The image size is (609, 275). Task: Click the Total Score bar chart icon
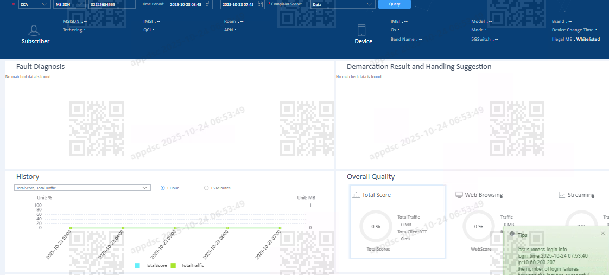356,195
